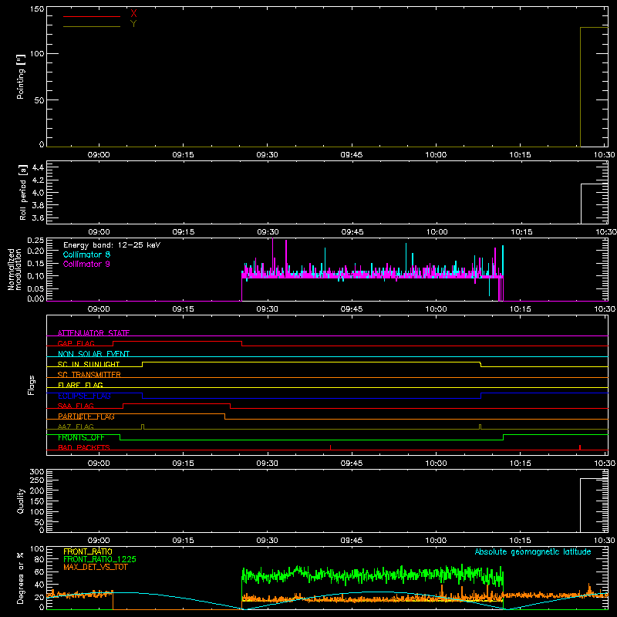
Task: Click the NON_SOLAR_EVENT flag label
Action: 93,354
